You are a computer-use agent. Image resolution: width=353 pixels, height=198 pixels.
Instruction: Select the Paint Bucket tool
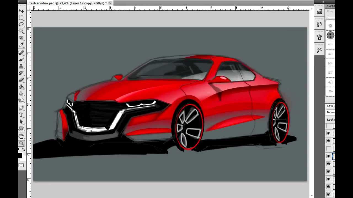pyautogui.click(x=21, y=87)
